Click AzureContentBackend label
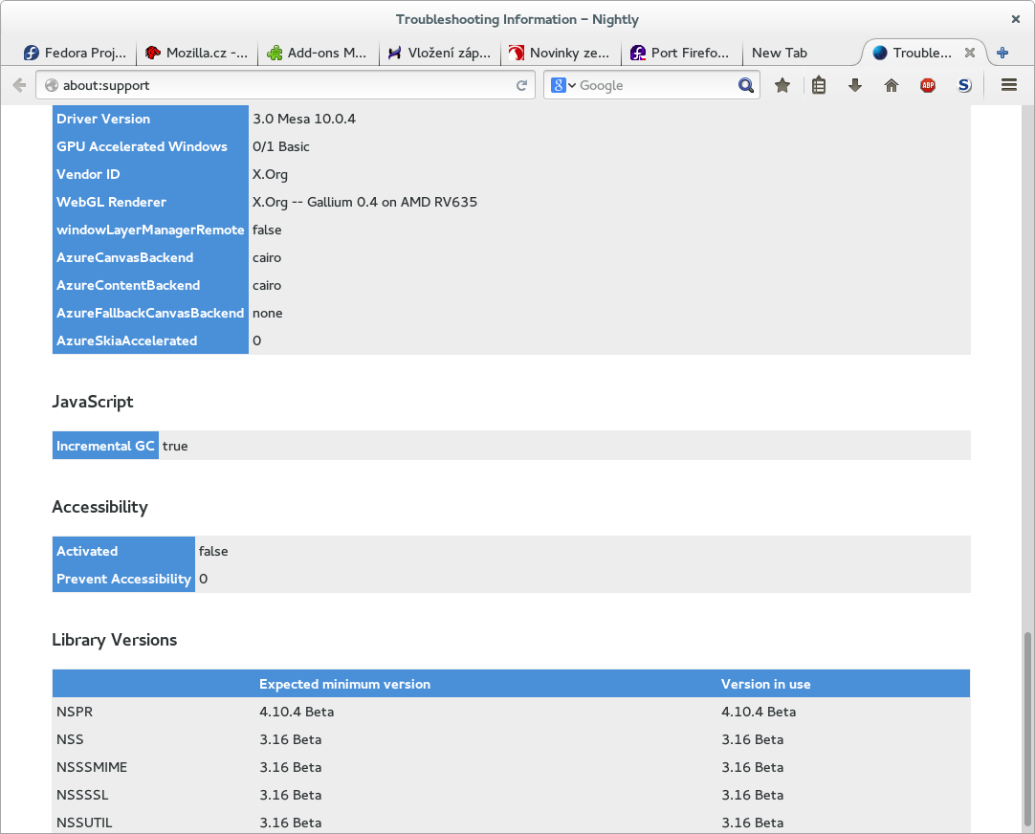The height and width of the screenshot is (834, 1035). pos(128,285)
